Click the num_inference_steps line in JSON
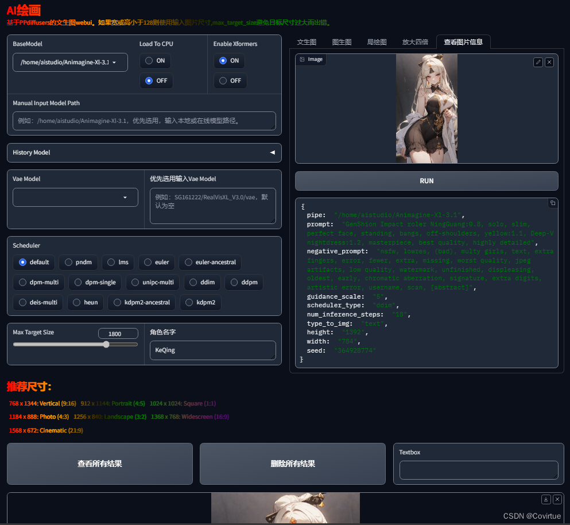Image resolution: width=570 pixels, height=525 pixels. 358,315
